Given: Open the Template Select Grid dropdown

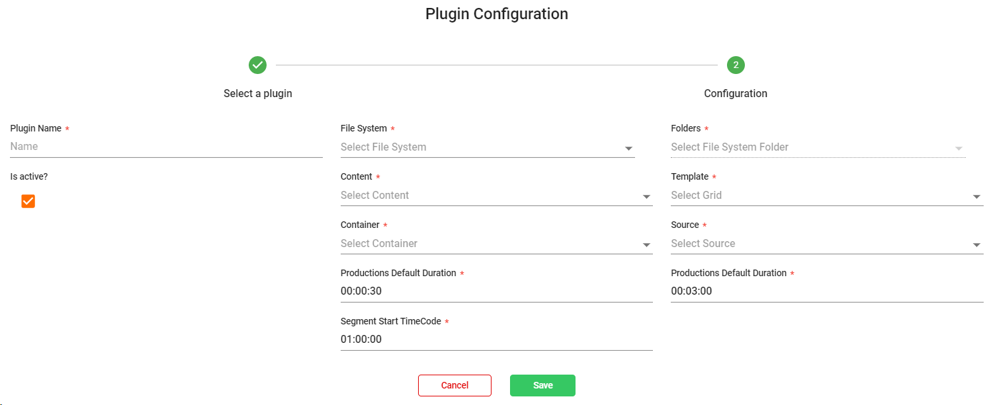Looking at the screenshot, I should pyautogui.click(x=826, y=196).
